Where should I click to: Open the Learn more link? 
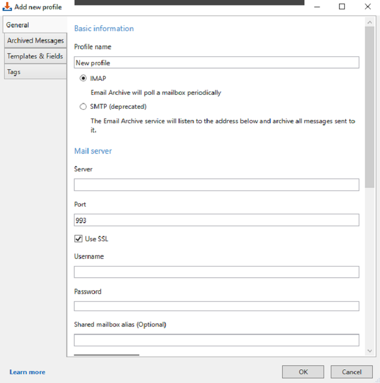point(27,372)
